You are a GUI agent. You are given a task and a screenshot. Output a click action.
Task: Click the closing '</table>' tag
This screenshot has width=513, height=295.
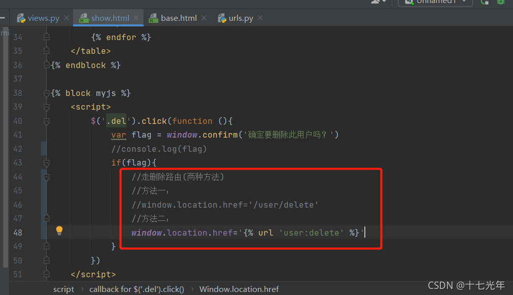pos(91,51)
